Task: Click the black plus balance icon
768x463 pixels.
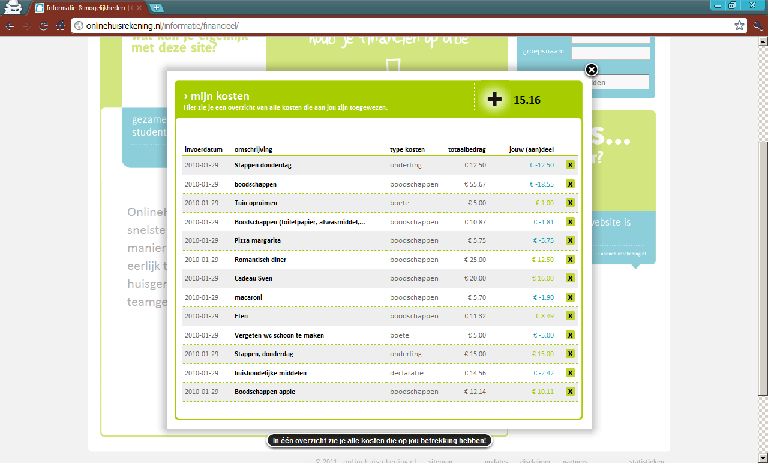Action: (494, 100)
